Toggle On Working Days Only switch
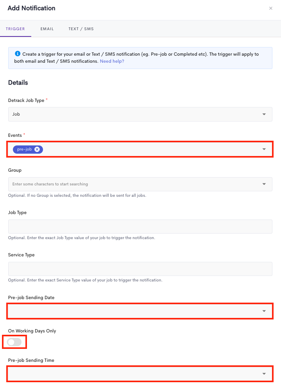281x392 pixels. coord(14,342)
